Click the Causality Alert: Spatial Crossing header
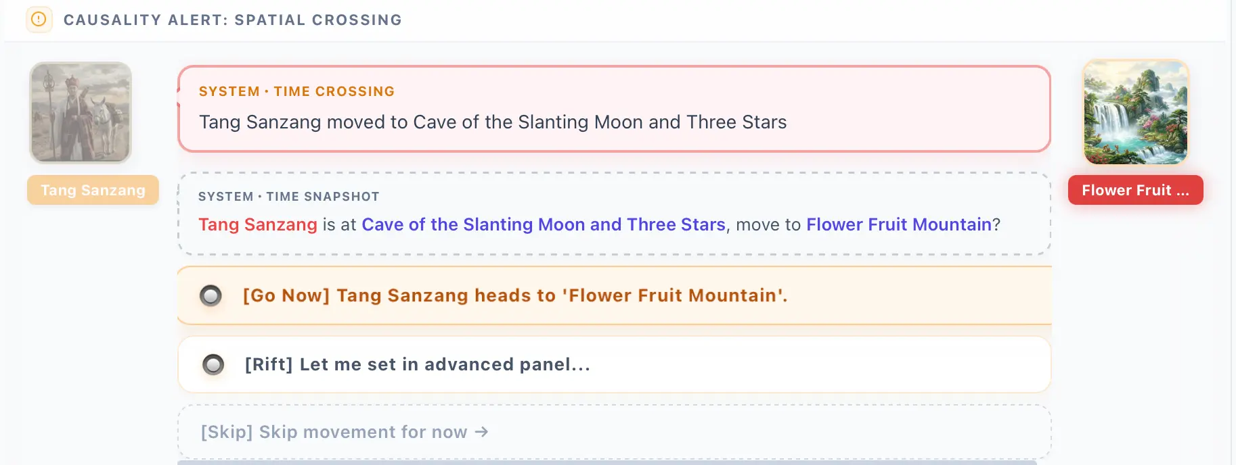The image size is (1236, 465). coord(233,20)
